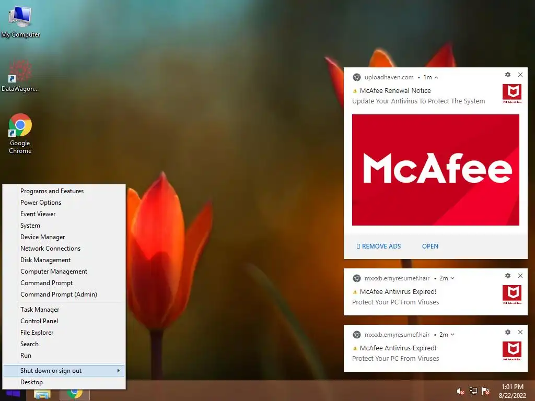Click the muted volume tray icon

460,391
